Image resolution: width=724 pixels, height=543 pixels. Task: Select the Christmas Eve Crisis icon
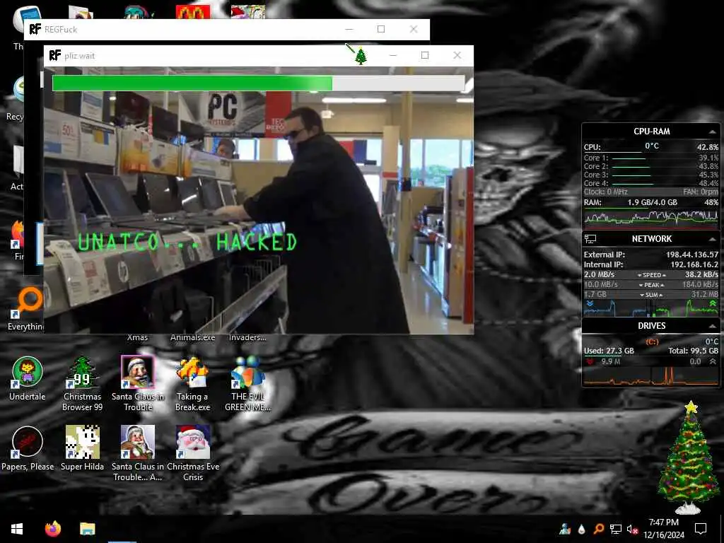tap(193, 453)
